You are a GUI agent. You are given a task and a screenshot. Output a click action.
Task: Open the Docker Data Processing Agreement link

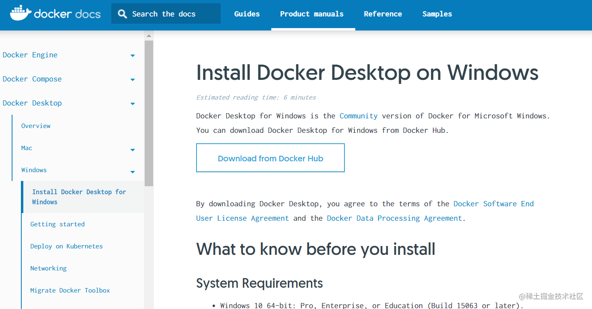394,218
